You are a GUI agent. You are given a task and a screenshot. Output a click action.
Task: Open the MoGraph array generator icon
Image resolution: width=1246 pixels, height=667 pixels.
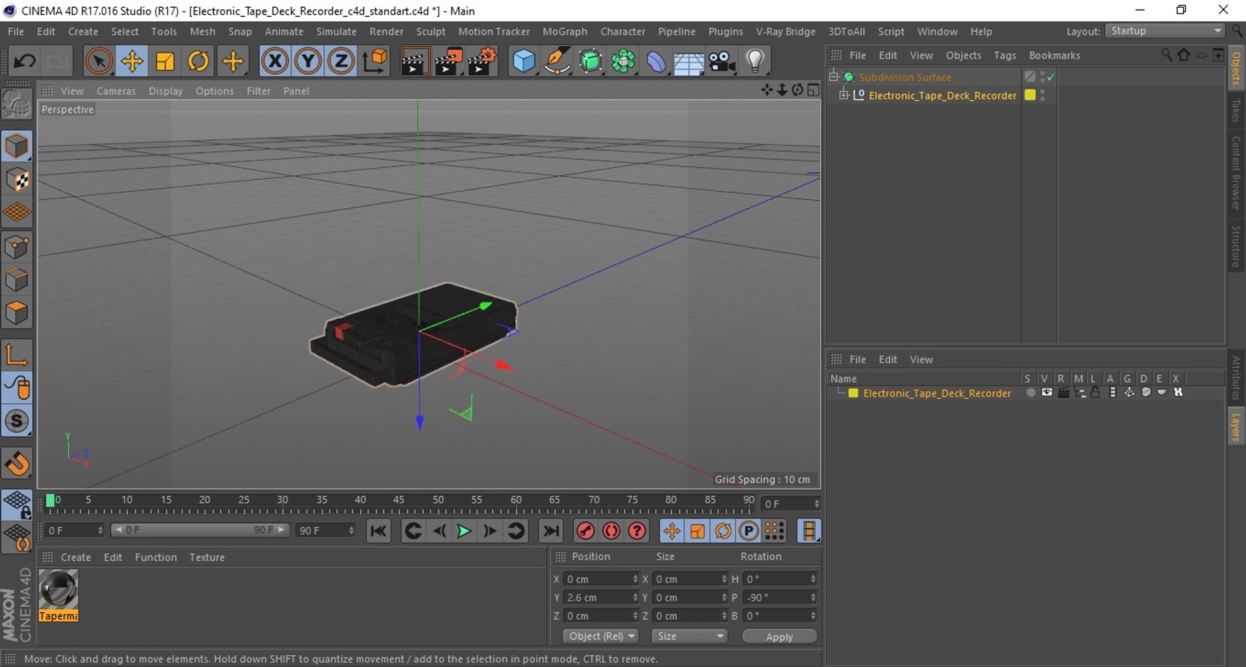(623, 62)
